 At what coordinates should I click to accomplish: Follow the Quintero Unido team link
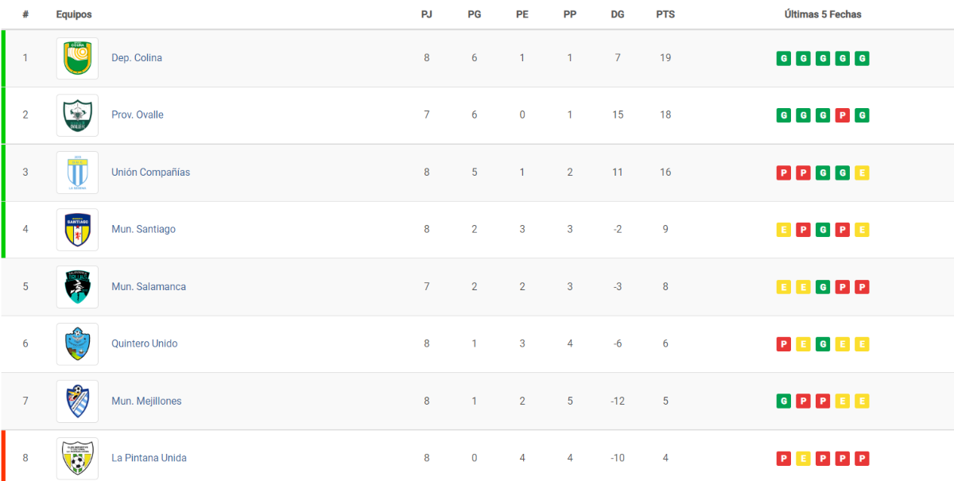click(x=145, y=344)
